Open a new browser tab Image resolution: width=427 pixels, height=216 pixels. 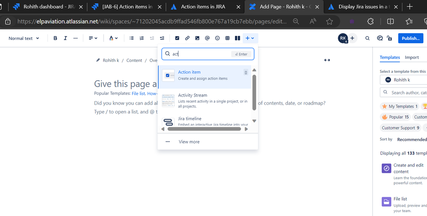point(409,7)
